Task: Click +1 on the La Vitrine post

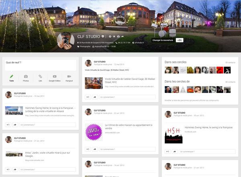Action: click(x=88, y=149)
